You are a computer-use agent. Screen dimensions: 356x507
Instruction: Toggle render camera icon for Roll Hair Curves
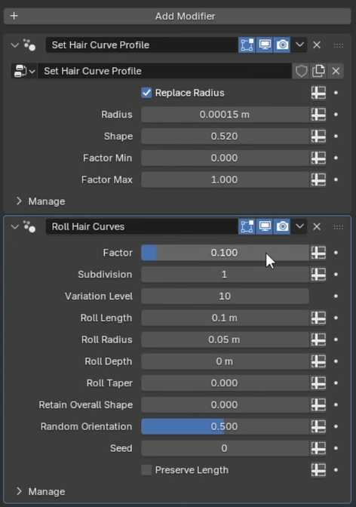(282, 226)
